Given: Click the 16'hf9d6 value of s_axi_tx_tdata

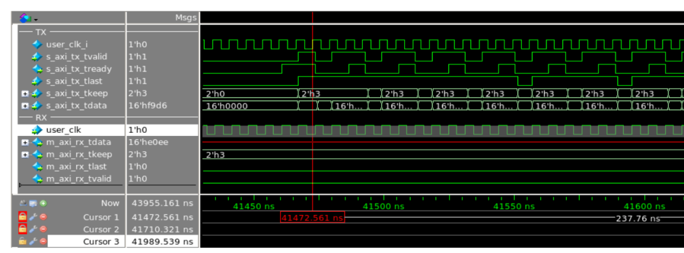Looking at the screenshot, I should point(148,106).
